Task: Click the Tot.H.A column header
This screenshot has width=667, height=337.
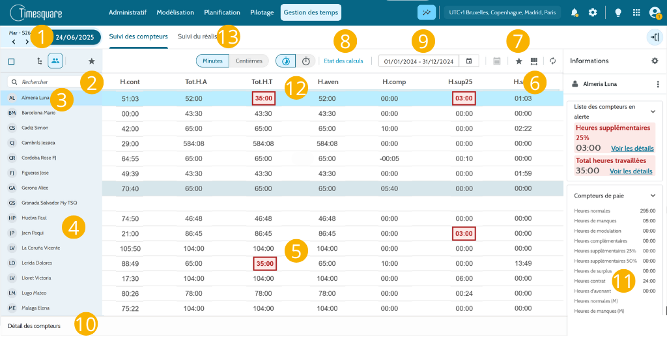Action: coord(196,82)
